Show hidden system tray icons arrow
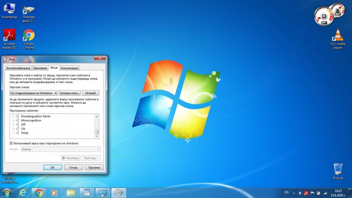This screenshot has height=198, width=352. point(294,193)
